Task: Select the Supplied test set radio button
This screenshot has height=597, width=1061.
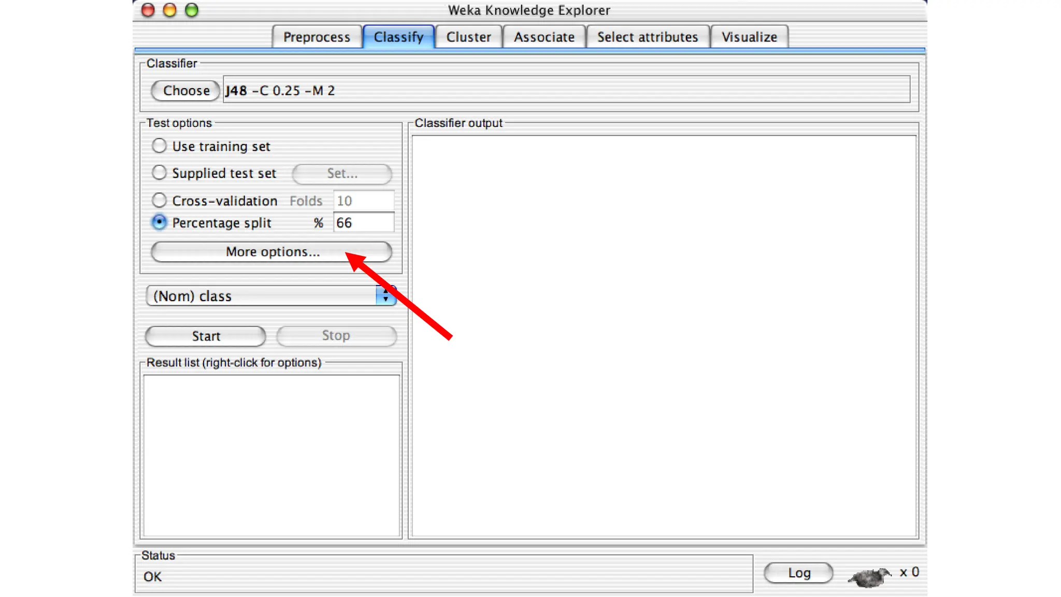Action: [x=160, y=173]
